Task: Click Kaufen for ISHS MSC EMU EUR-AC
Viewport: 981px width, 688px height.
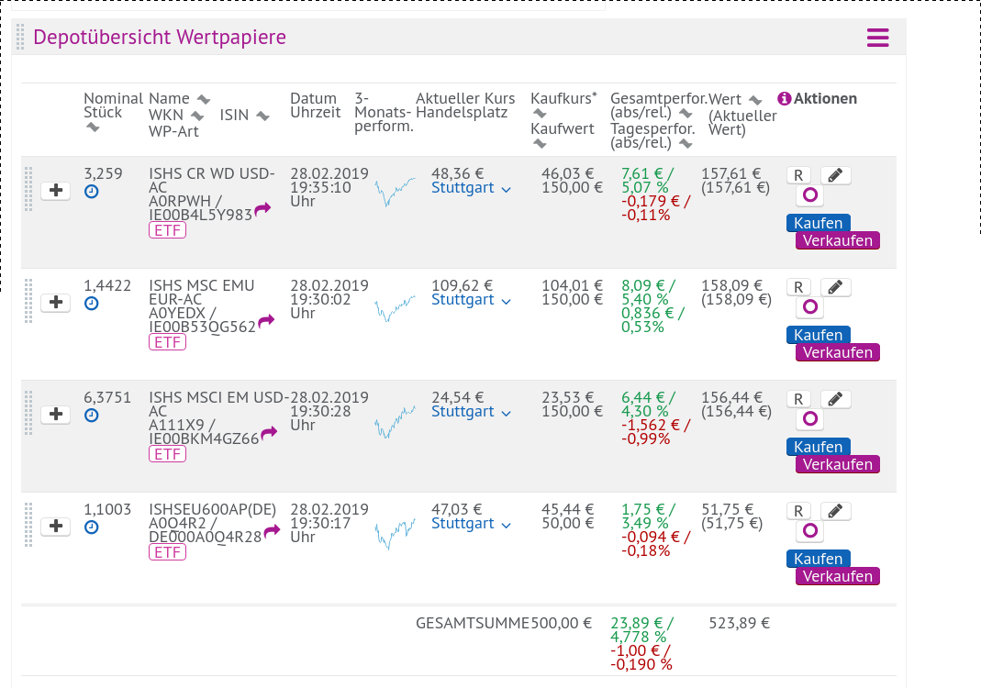Action: (x=819, y=335)
